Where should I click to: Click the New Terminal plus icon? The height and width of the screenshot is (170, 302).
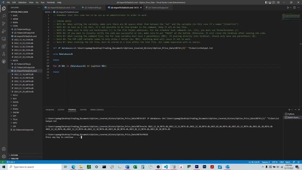pyautogui.click(x=289, y=110)
